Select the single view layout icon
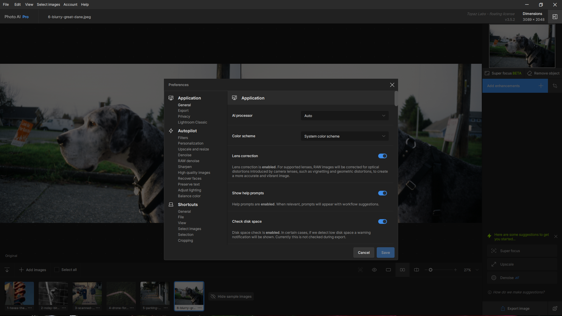This screenshot has height=316, width=562. point(388,270)
